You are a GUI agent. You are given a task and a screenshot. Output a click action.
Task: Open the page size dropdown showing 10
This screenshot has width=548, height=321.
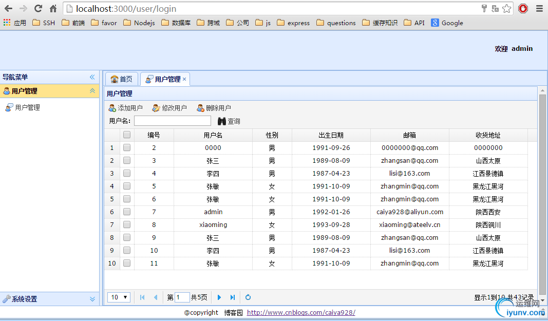click(119, 297)
